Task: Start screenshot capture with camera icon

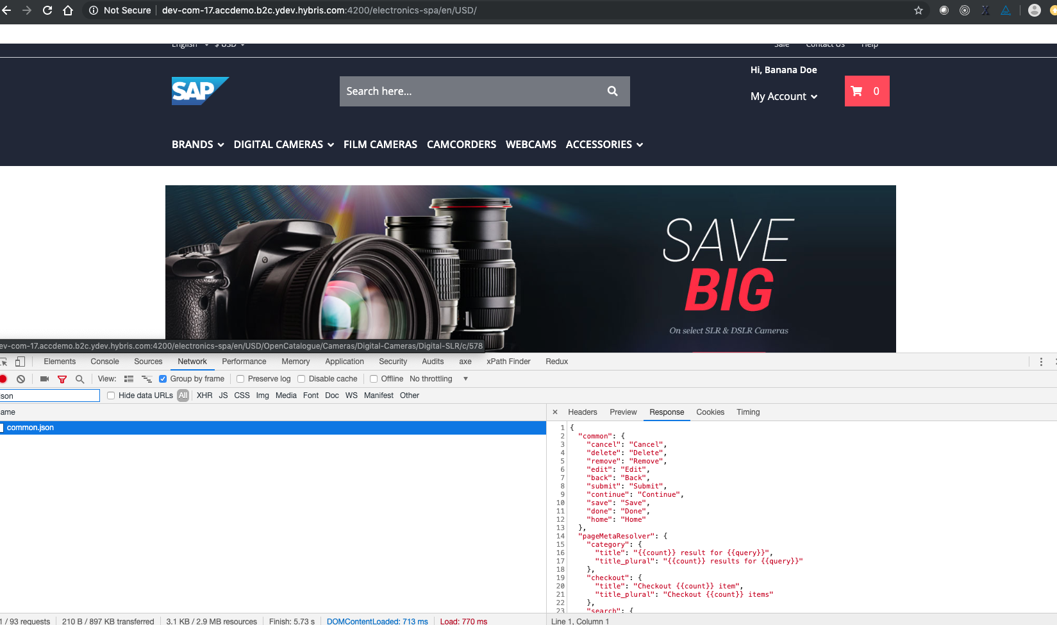Action: tap(44, 379)
